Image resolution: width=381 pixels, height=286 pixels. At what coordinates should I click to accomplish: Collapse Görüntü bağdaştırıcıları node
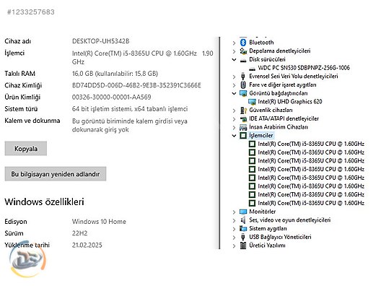point(234,93)
